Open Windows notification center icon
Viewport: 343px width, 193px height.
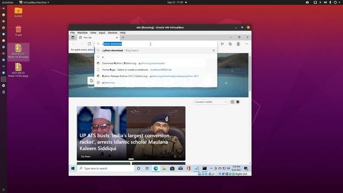pos(246,168)
